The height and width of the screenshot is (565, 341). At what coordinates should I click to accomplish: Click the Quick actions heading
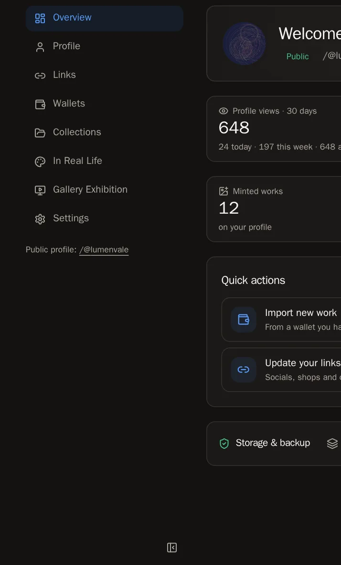tap(253, 280)
